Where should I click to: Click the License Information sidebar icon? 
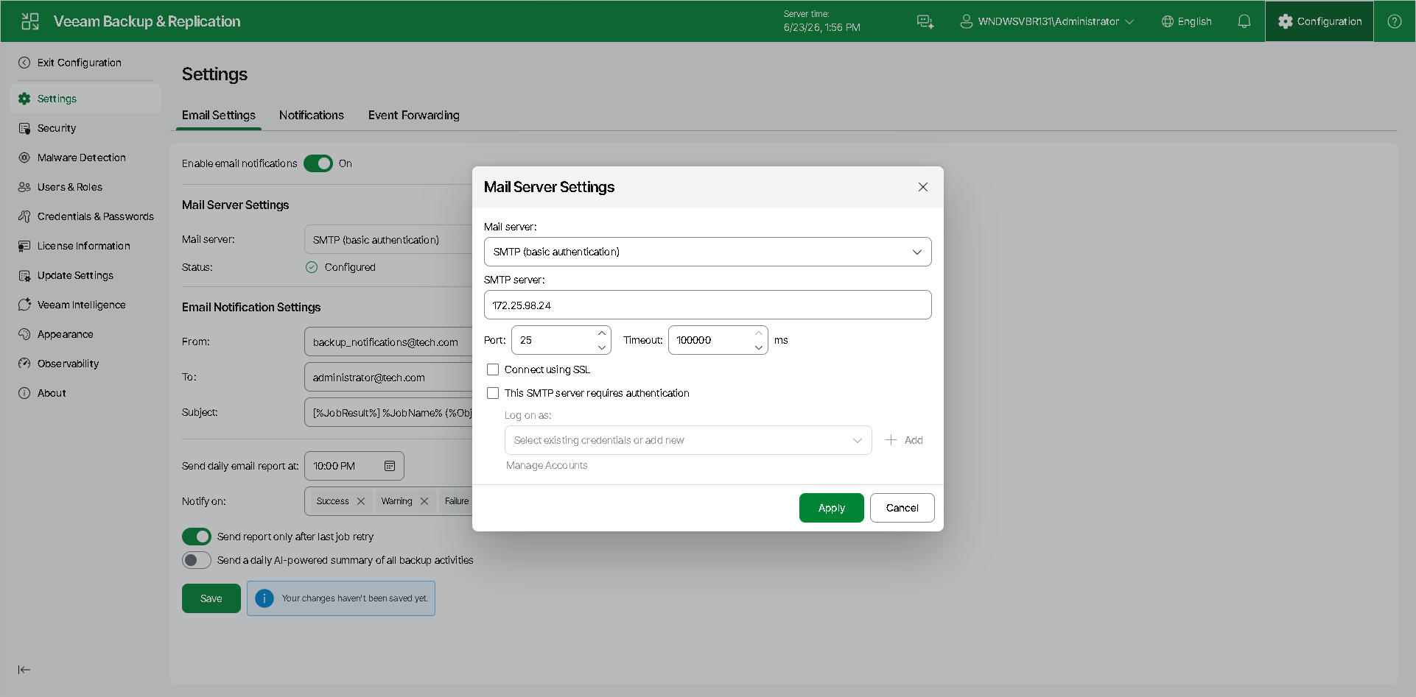click(24, 246)
